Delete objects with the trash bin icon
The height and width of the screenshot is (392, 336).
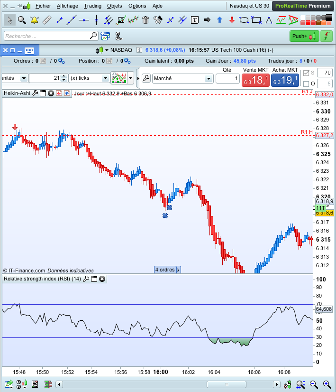(x=145, y=20)
